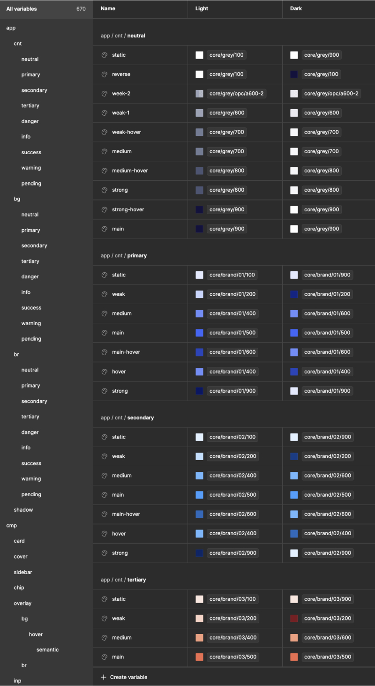The image size is (375, 686).
Task: Click the color icon next to neutral reverse
Action: click(x=105, y=75)
